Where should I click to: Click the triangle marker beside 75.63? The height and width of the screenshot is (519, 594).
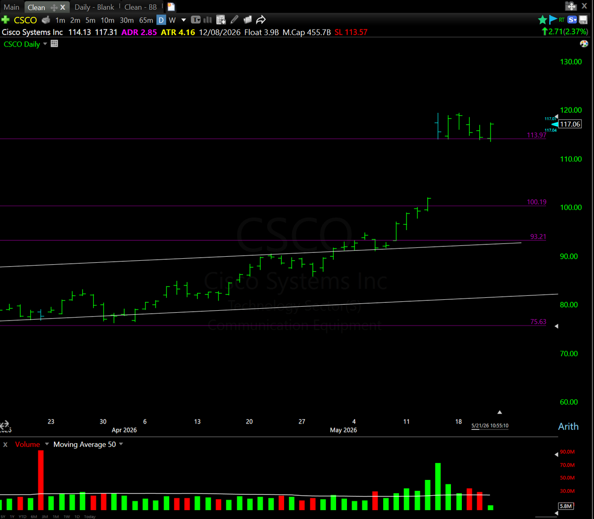tap(556, 326)
